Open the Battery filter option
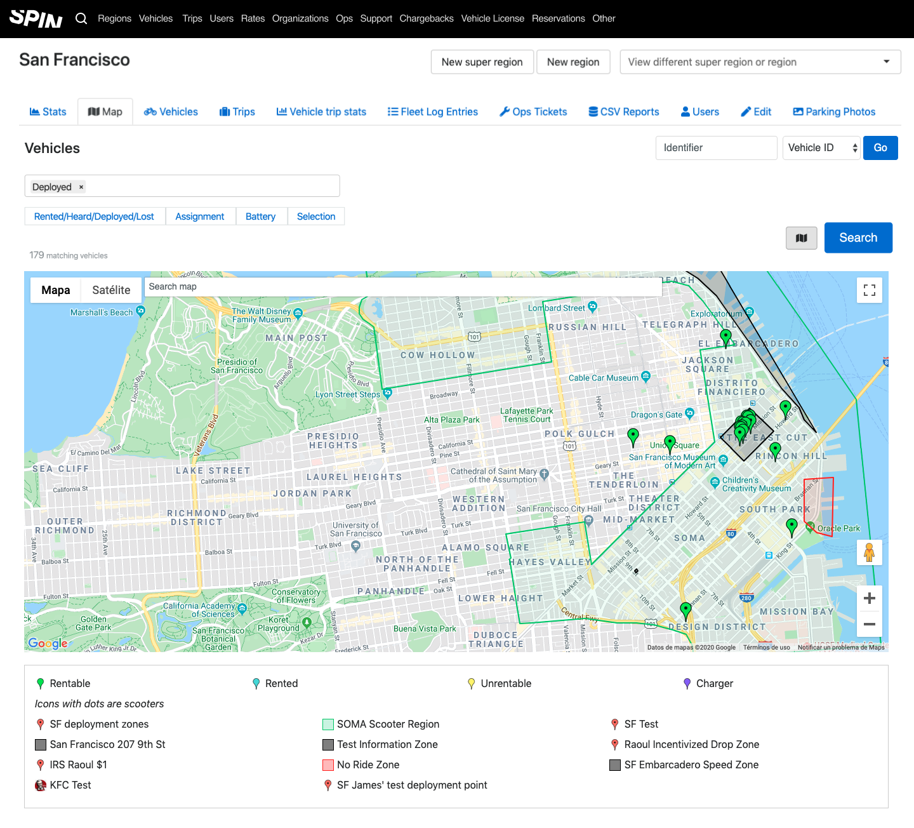The image size is (914, 828). click(260, 217)
